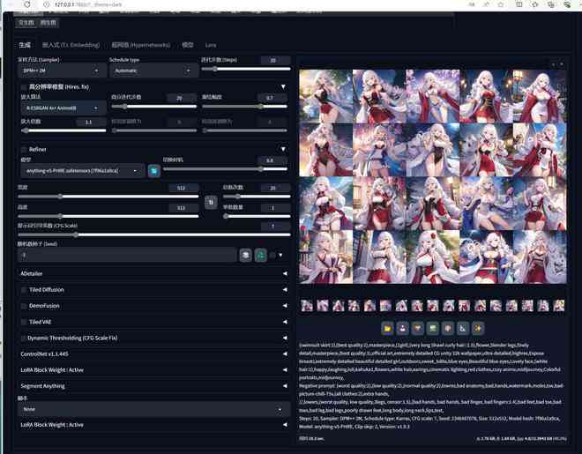Expand the ControlNet v1.1.445 section

click(153, 354)
